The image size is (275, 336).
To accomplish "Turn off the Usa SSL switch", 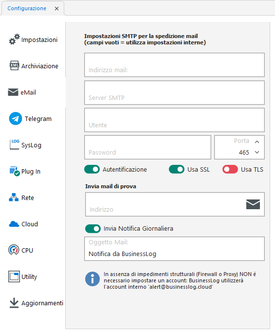I will point(177,169).
